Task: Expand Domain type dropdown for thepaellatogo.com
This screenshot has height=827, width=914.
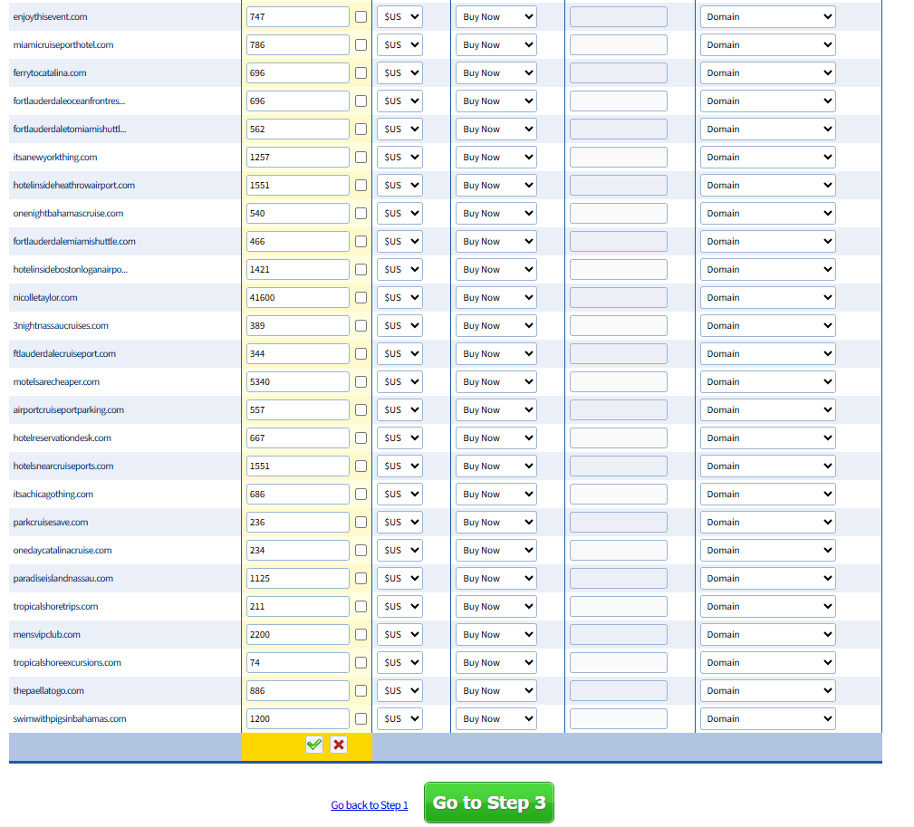Action: (x=767, y=691)
